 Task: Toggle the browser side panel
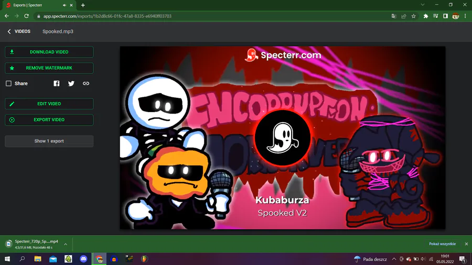[445, 16]
